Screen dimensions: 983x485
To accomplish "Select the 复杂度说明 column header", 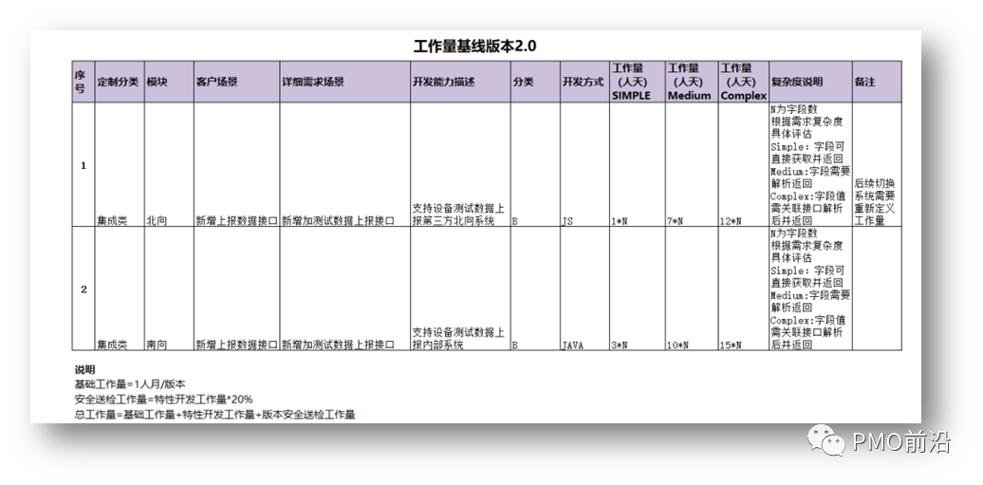I will 810,83.
